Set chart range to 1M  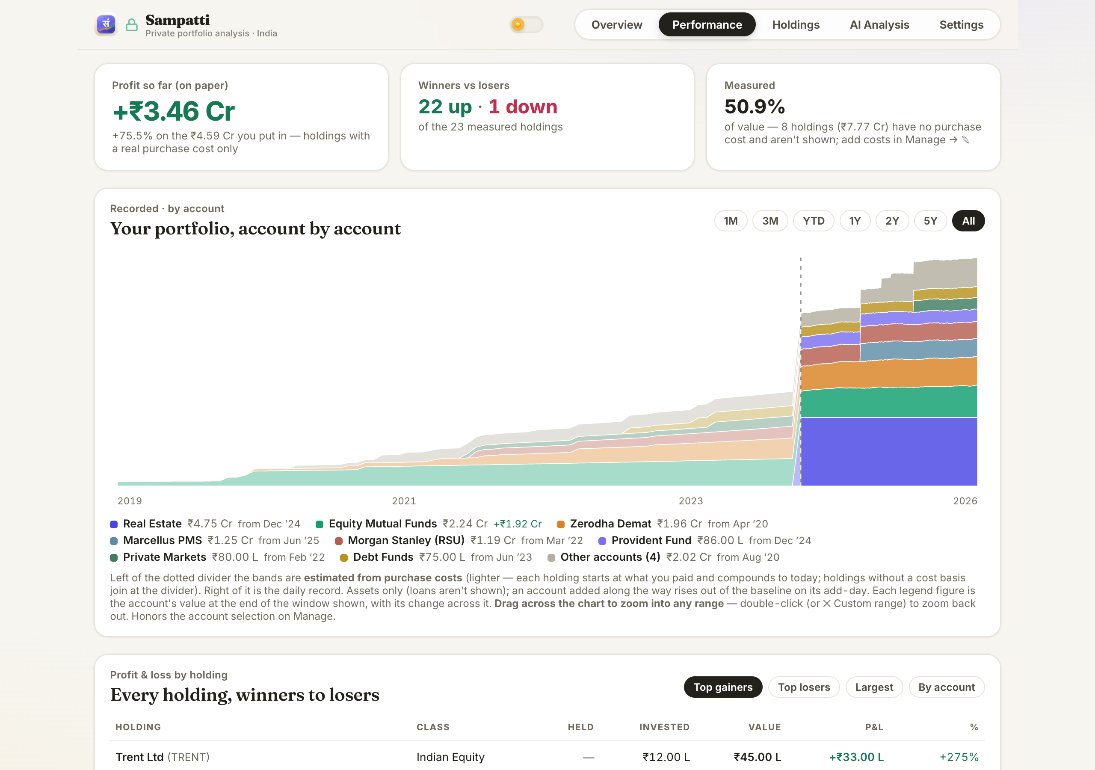[x=731, y=221]
